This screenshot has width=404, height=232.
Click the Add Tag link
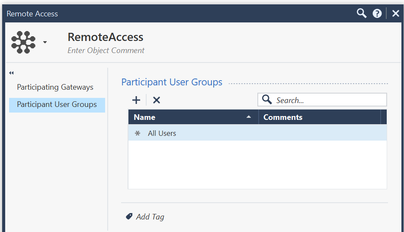click(150, 217)
